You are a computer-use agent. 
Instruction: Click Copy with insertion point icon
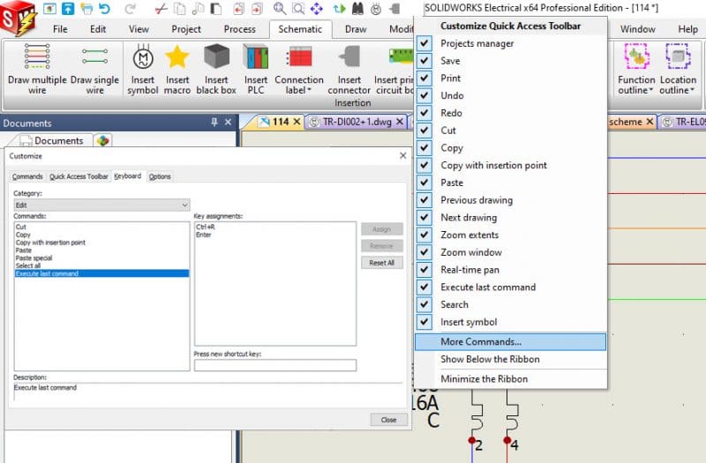click(198, 8)
